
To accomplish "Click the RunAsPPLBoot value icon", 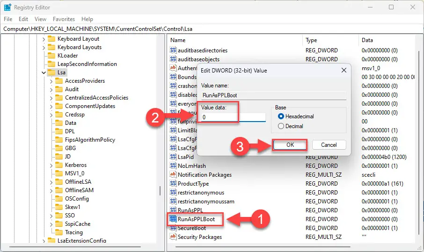I will tap(173, 219).
